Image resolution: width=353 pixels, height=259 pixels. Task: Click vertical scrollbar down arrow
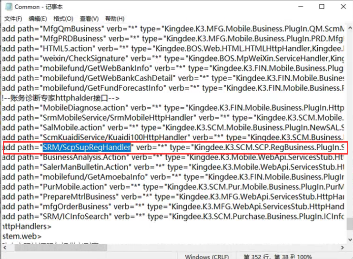pyautogui.click(x=350, y=239)
